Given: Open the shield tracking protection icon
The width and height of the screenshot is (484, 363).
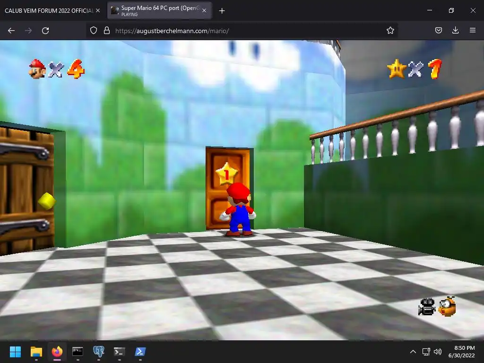Looking at the screenshot, I should [94, 31].
